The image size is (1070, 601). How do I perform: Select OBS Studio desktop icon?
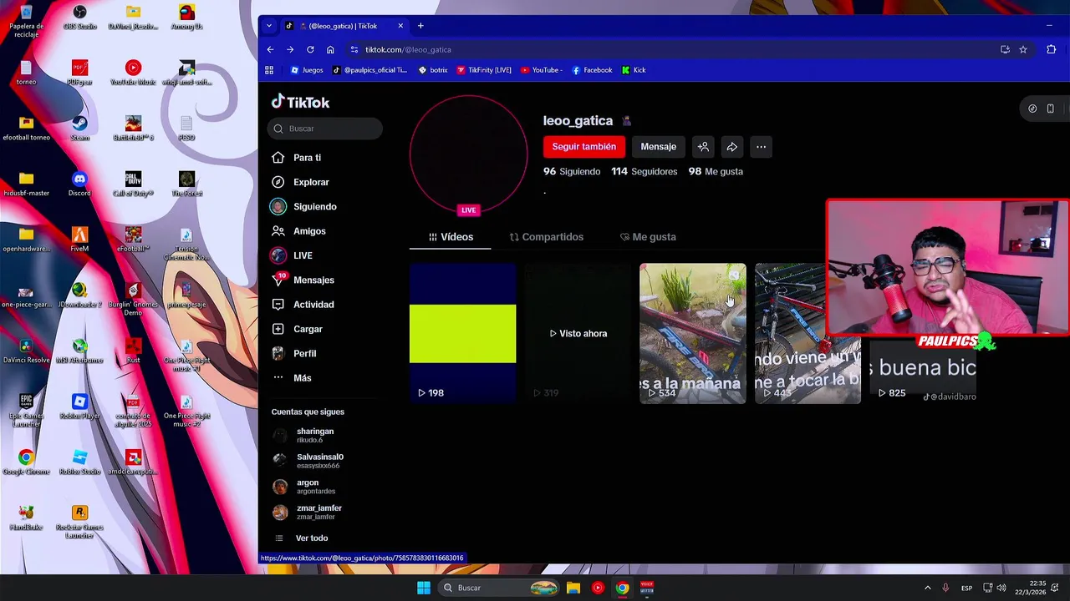click(79, 18)
